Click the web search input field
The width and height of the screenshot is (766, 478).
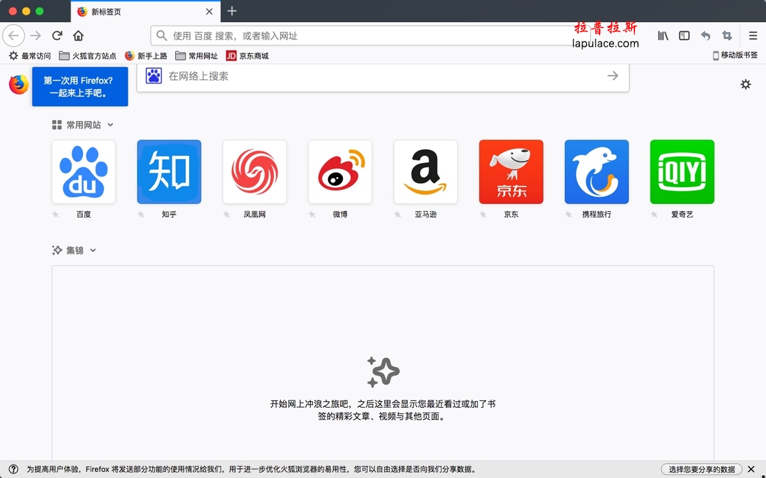tap(382, 76)
